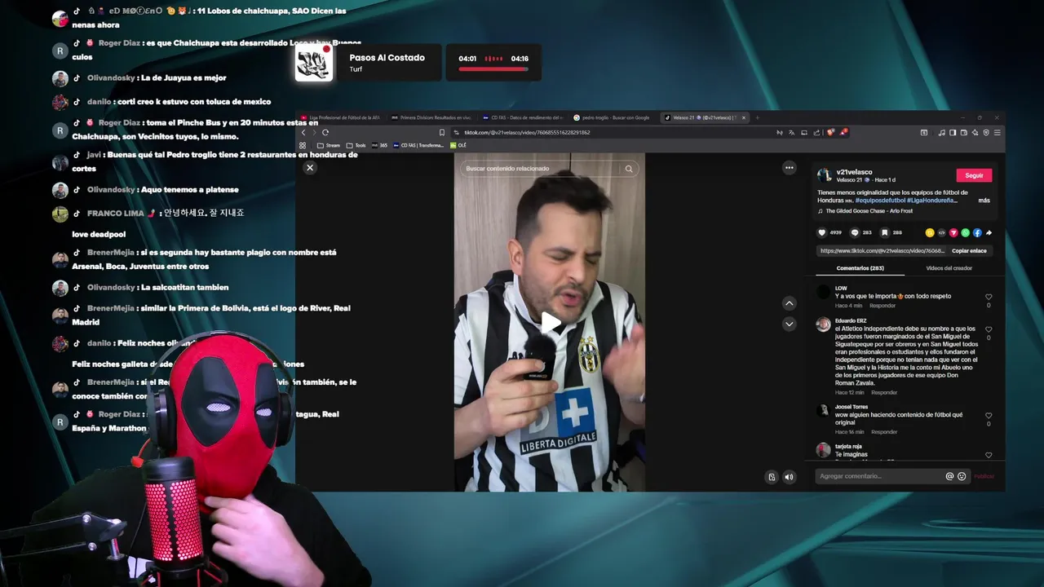Click the translate icon in the address bar
This screenshot has height=587, width=1044.
pos(791,133)
